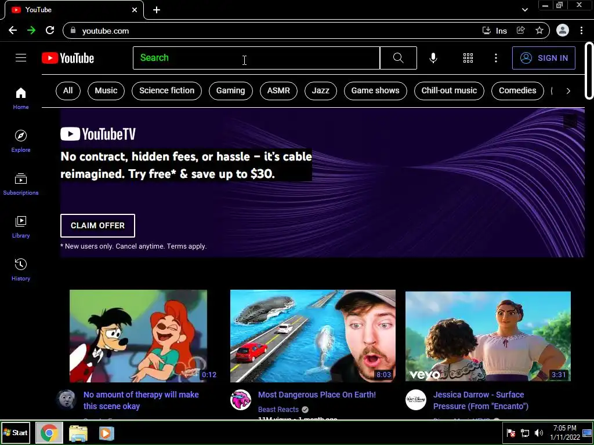Viewport: 594px width, 445px height.
Task: Open Subscriptions in the sidebar
Action: (21, 184)
